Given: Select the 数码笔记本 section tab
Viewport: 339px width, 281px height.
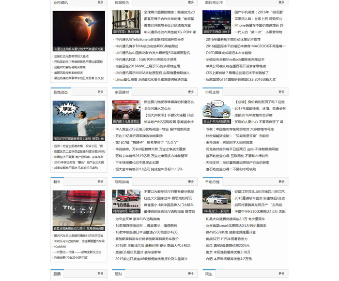Looking at the screenshot, I should (x=214, y=2).
